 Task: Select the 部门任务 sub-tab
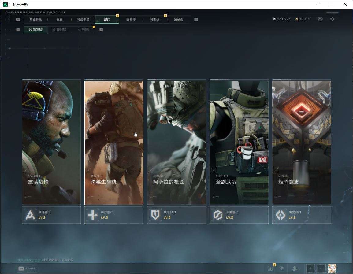36,29
